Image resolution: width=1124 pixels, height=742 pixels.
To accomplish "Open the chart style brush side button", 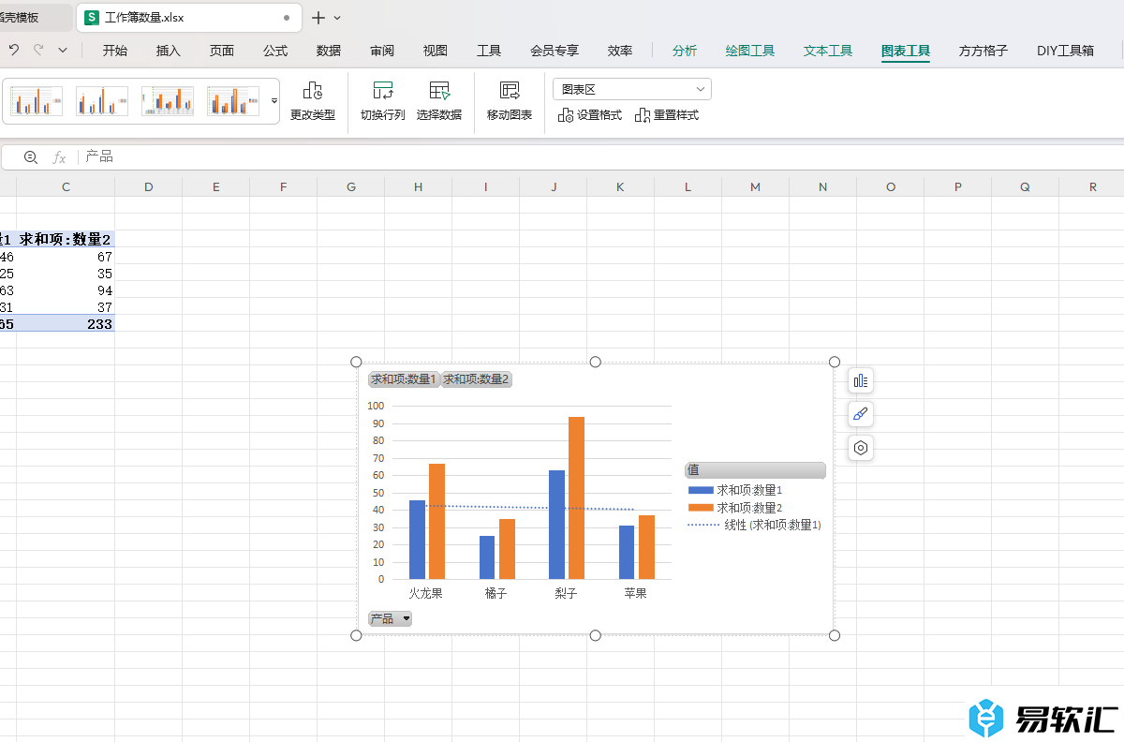I will [x=861, y=414].
